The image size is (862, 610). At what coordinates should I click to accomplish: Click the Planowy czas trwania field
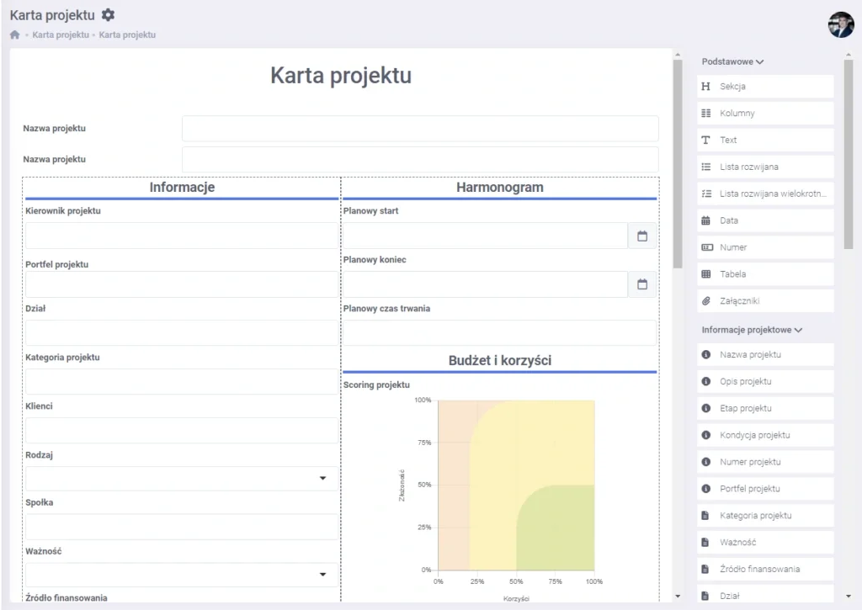tap(500, 333)
